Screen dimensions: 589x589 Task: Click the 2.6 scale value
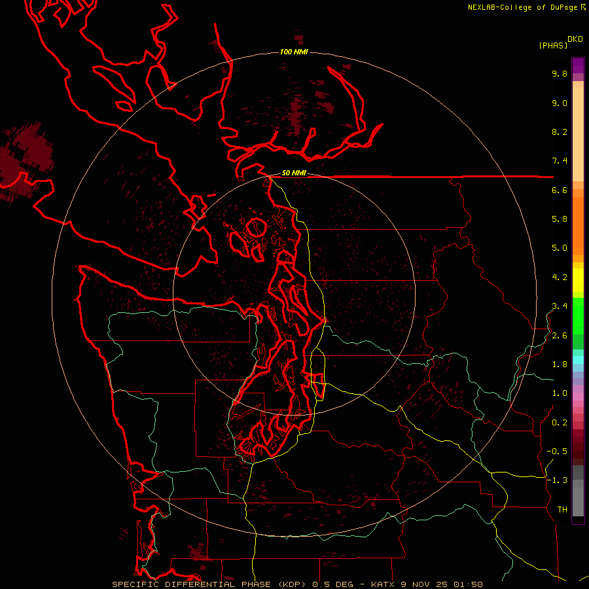tap(560, 336)
